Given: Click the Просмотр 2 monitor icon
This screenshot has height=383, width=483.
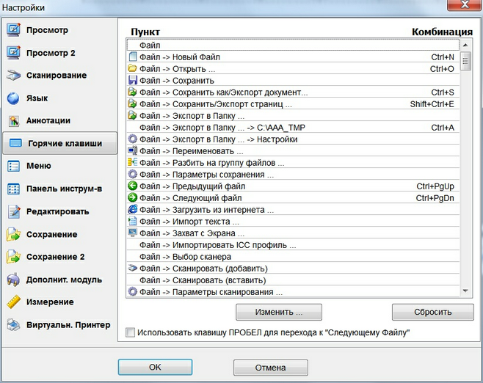Looking at the screenshot, I should pyautogui.click(x=13, y=53).
